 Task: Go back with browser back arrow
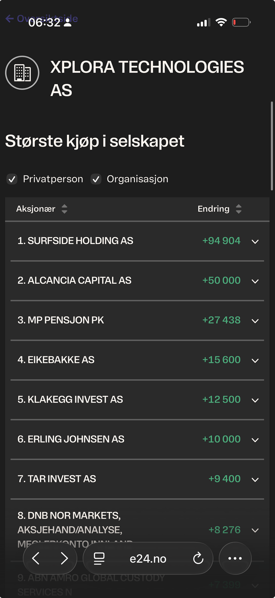36,559
